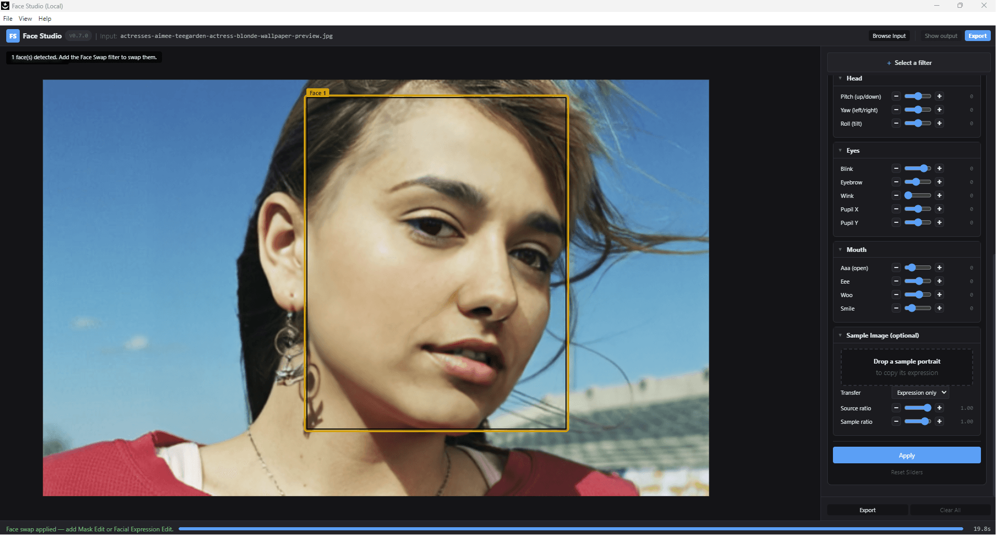Decrease Pitch (up/down) with minus button
The image size is (996, 535).
pos(896,97)
